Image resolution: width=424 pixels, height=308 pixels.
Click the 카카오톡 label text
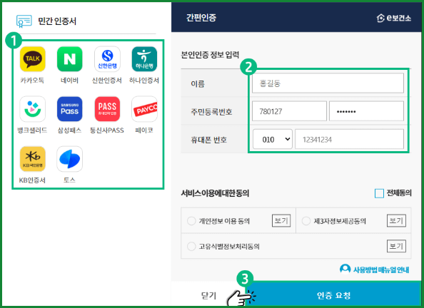pyautogui.click(x=32, y=81)
